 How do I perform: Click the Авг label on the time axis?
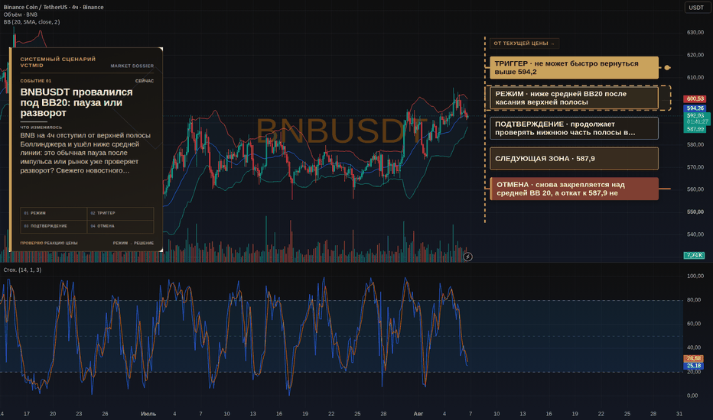click(418, 414)
